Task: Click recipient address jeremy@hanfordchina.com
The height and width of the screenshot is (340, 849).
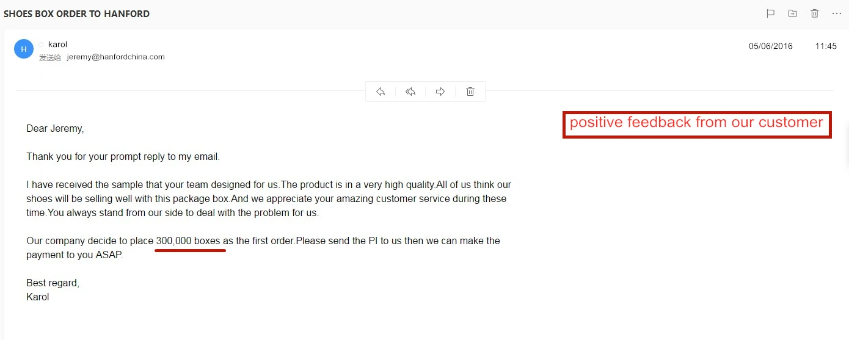Action: 116,57
